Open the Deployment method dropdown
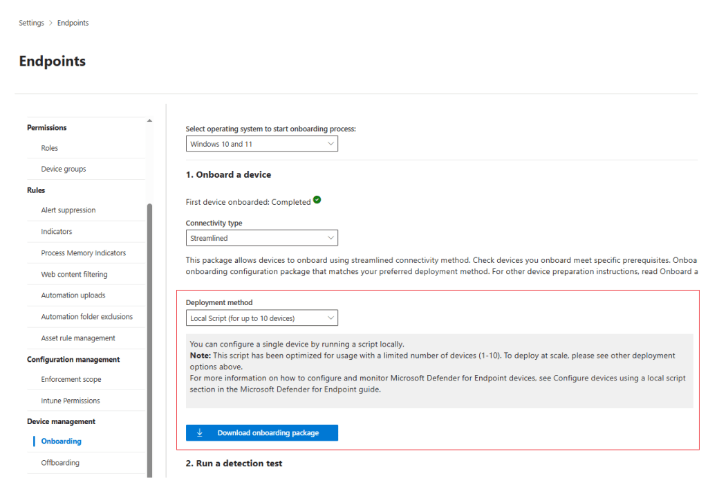 pos(261,318)
